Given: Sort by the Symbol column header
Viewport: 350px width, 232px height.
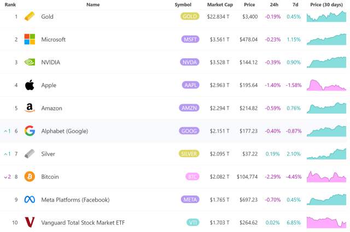Looking at the screenshot, I should 183,5.
